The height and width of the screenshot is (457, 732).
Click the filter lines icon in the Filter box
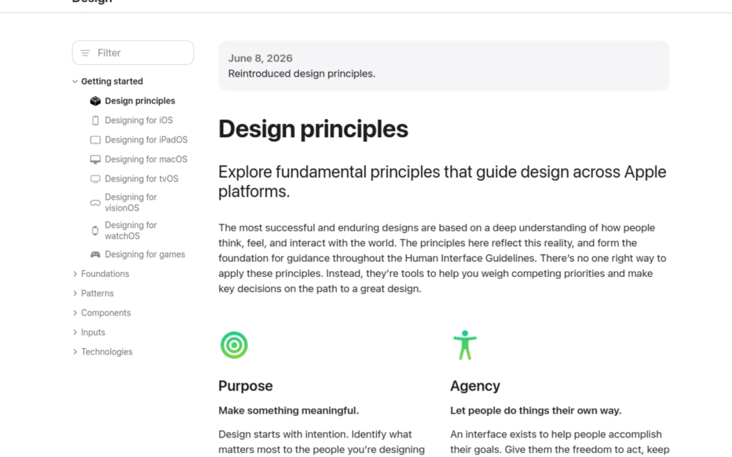(x=85, y=53)
